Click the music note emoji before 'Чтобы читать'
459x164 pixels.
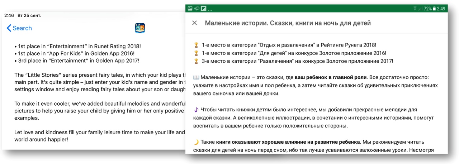(196, 110)
